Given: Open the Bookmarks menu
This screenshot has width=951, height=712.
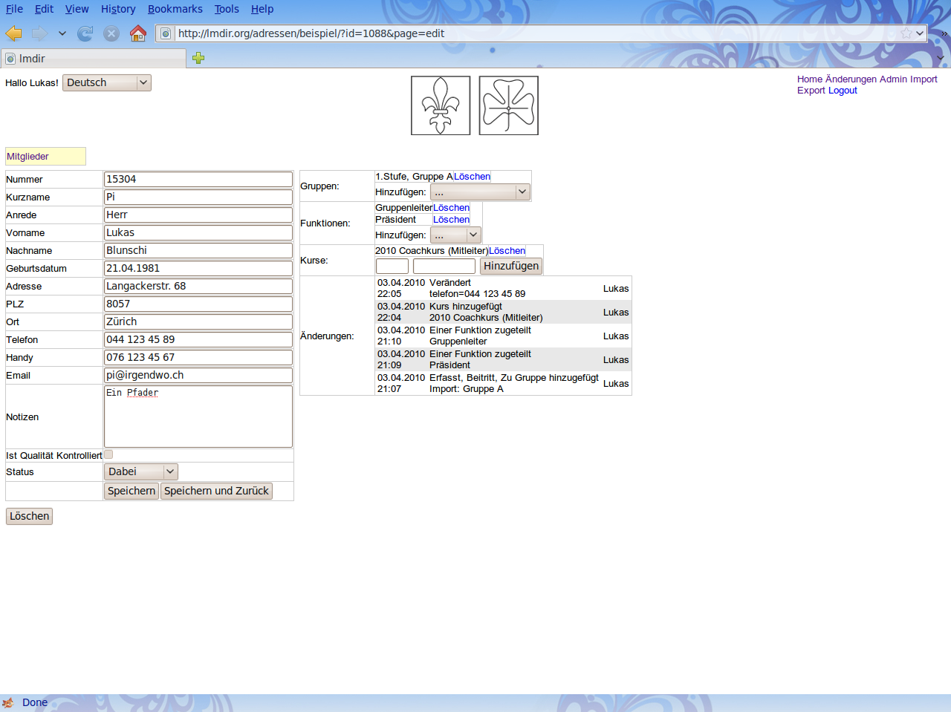Looking at the screenshot, I should coord(175,9).
